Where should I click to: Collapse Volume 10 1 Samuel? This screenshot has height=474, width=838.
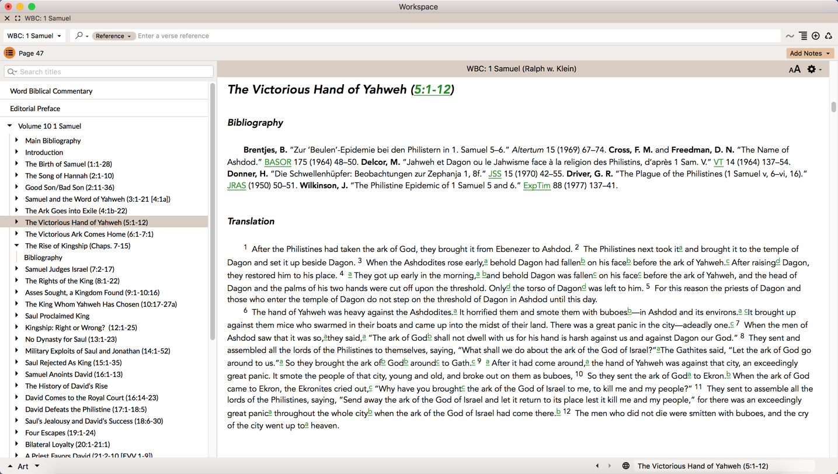click(x=10, y=126)
